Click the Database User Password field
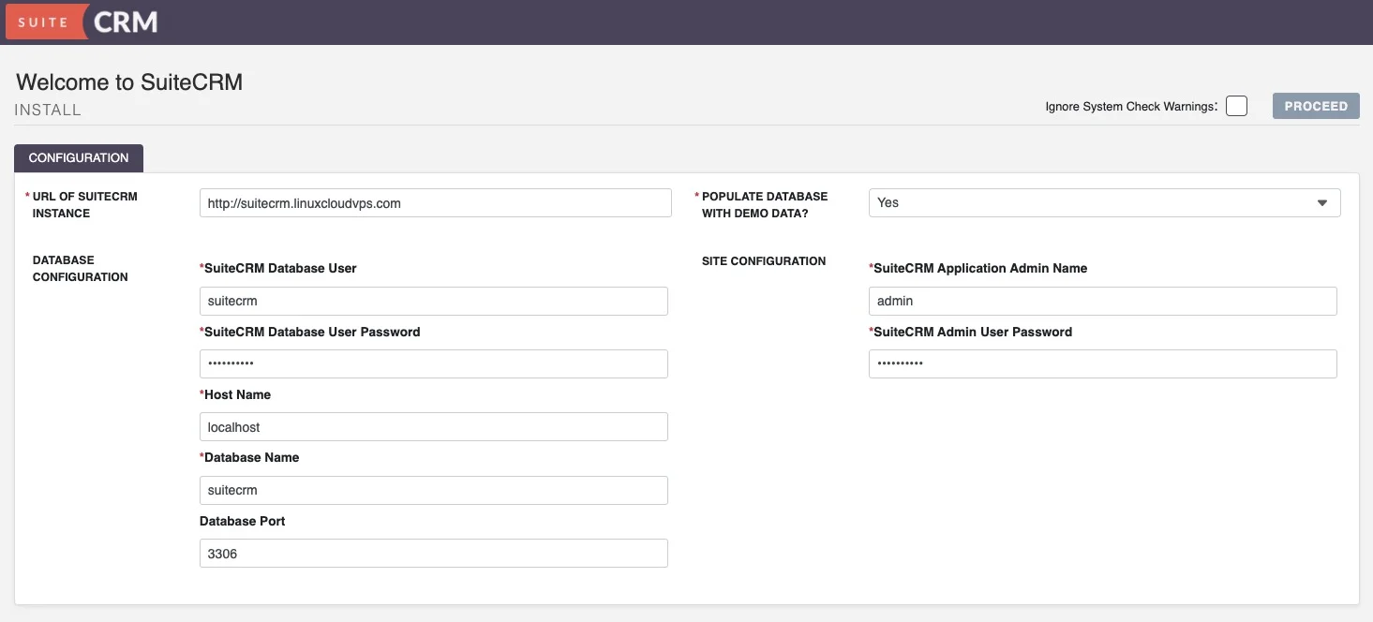The height and width of the screenshot is (622, 1373). pyautogui.click(x=433, y=364)
